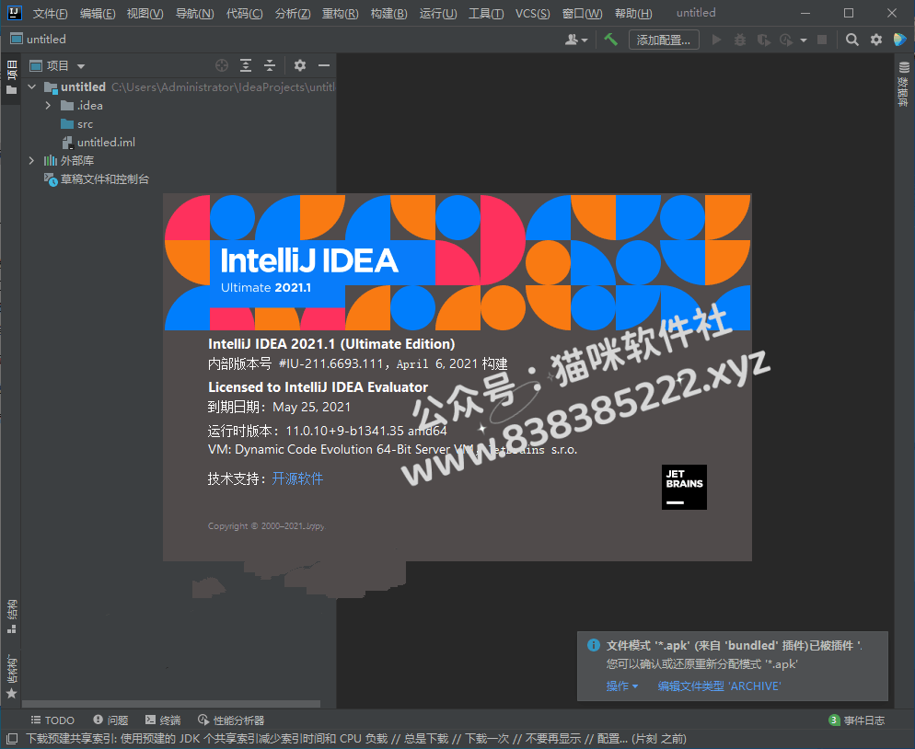Open the 数据库 tool window on right
915x749 pixels.
pos(904,84)
